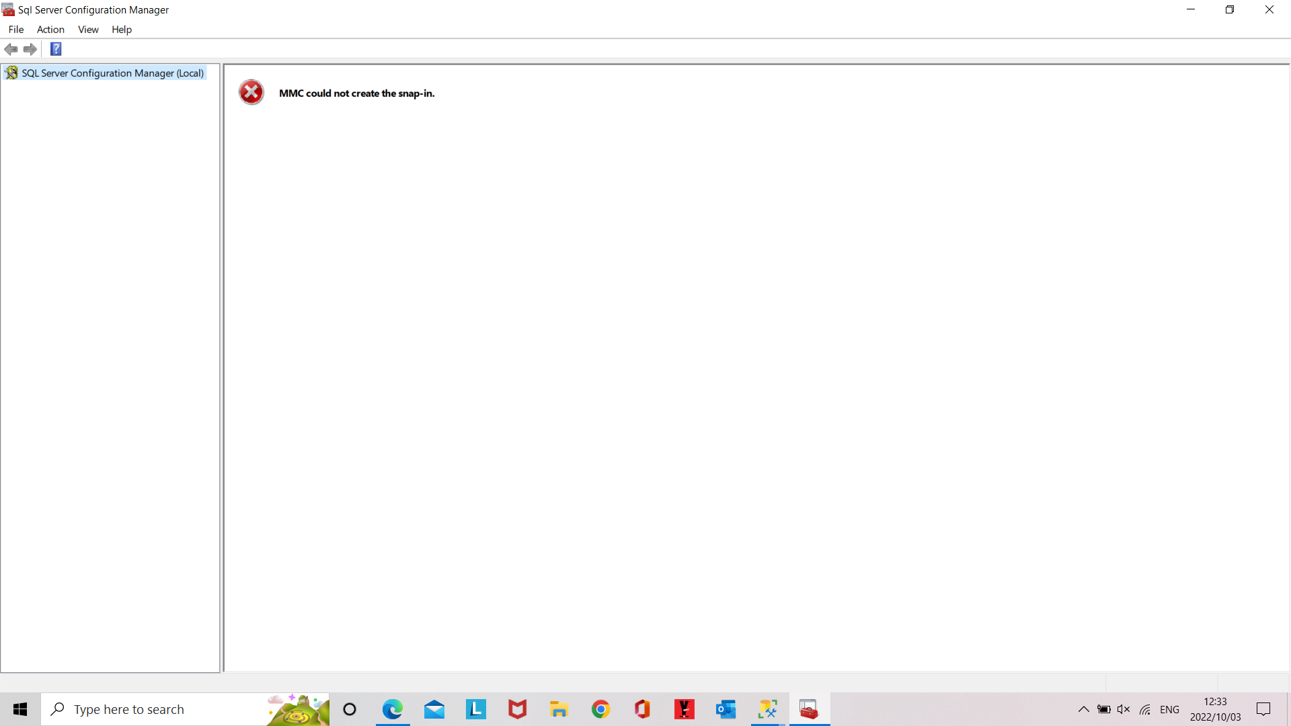Open the Action menu
Image resolution: width=1291 pixels, height=726 pixels.
(50, 30)
